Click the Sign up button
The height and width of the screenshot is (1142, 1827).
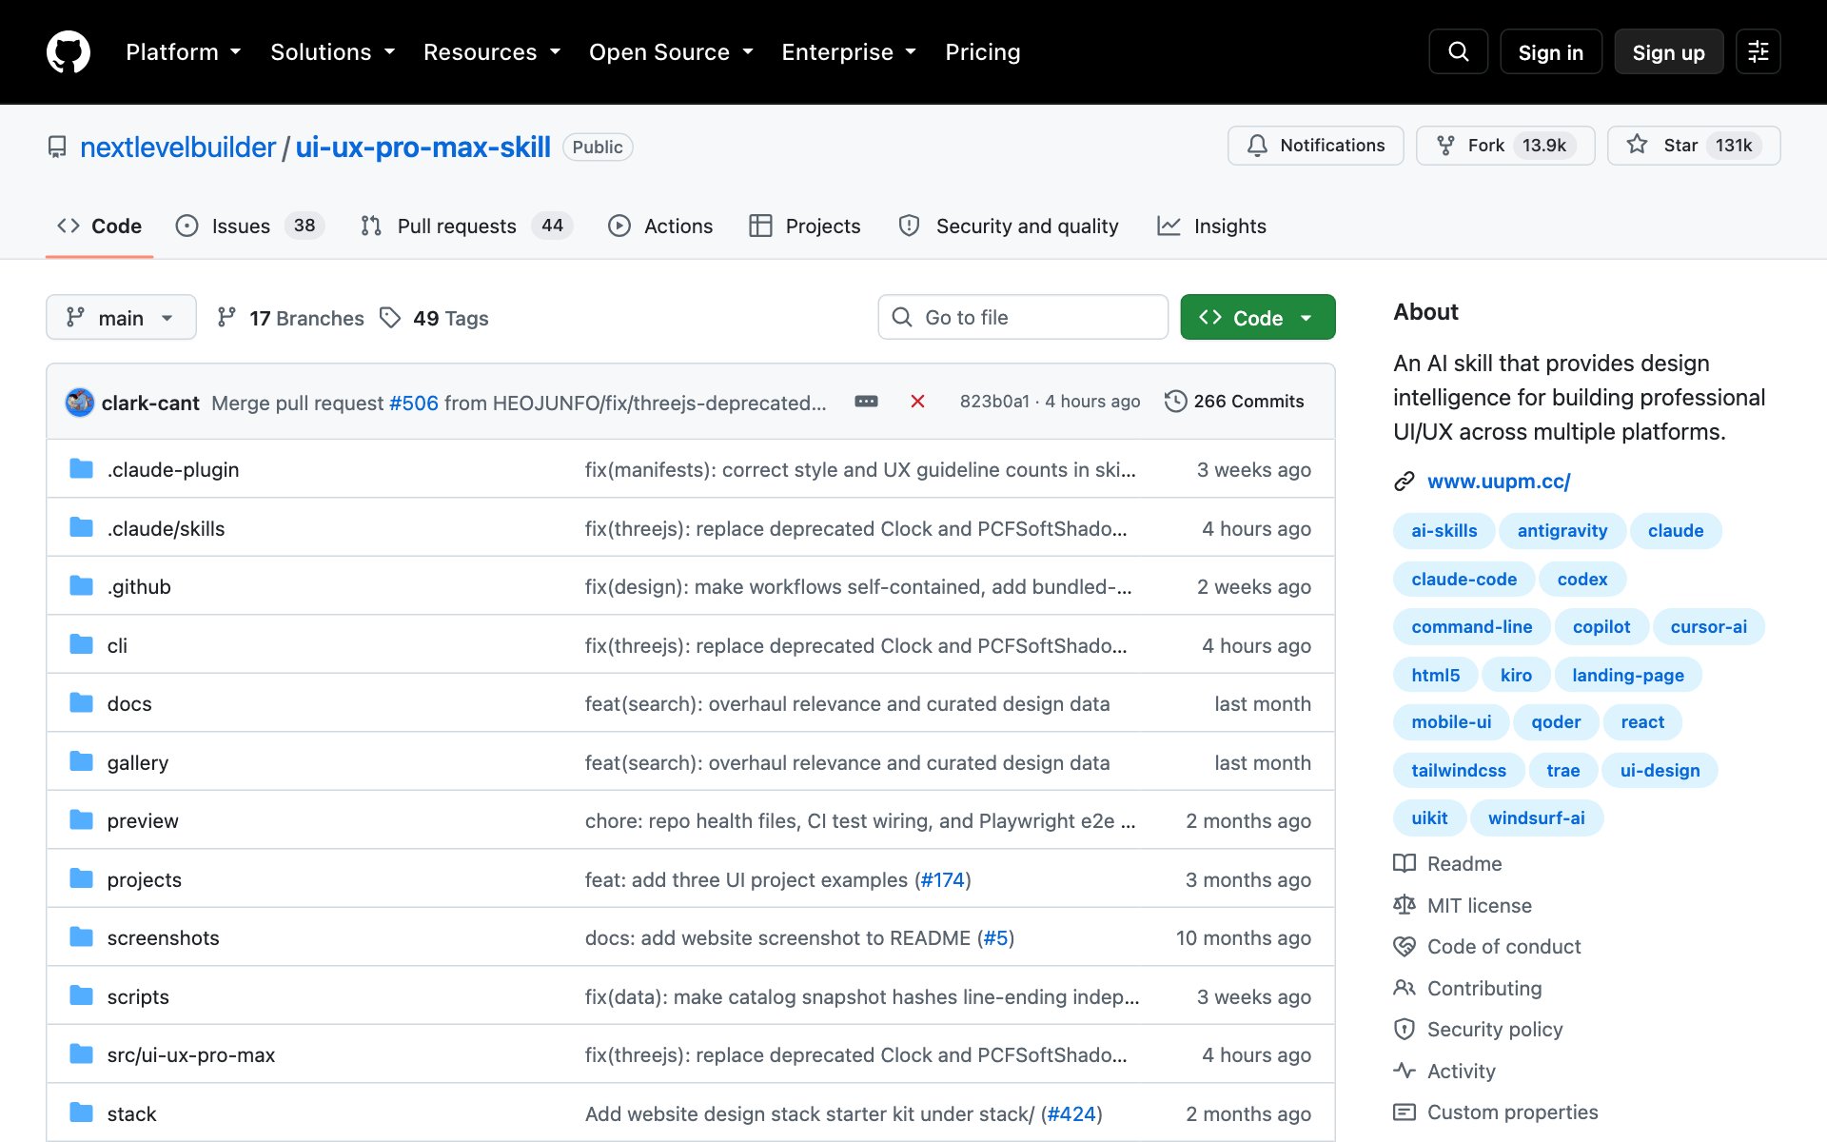pos(1669,52)
